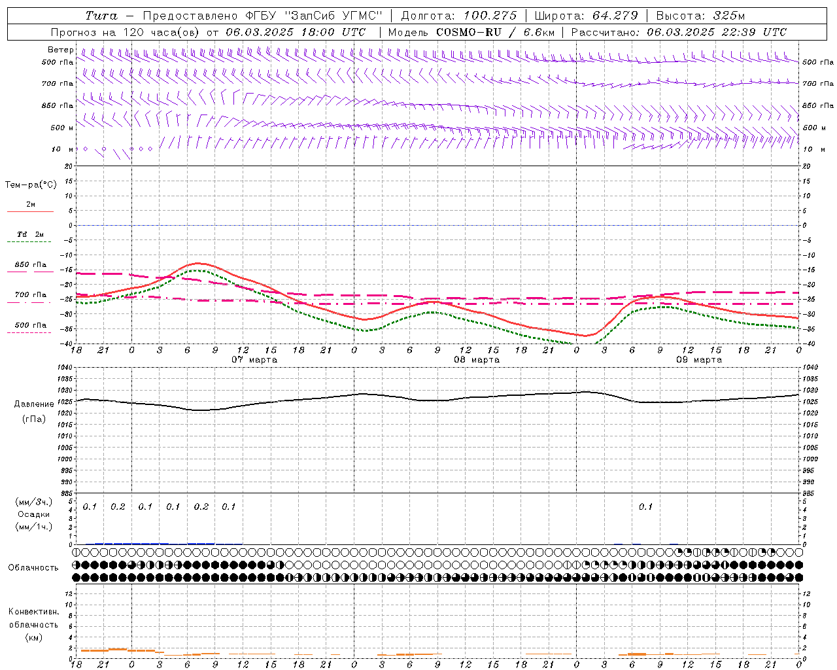Click the "Тем-ра(°C)" temperature label
837x670 pixels.
coord(31,185)
